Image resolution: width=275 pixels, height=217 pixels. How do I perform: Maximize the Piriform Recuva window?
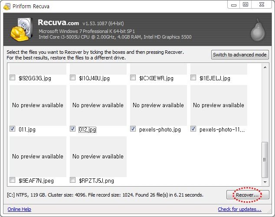click(246, 5)
